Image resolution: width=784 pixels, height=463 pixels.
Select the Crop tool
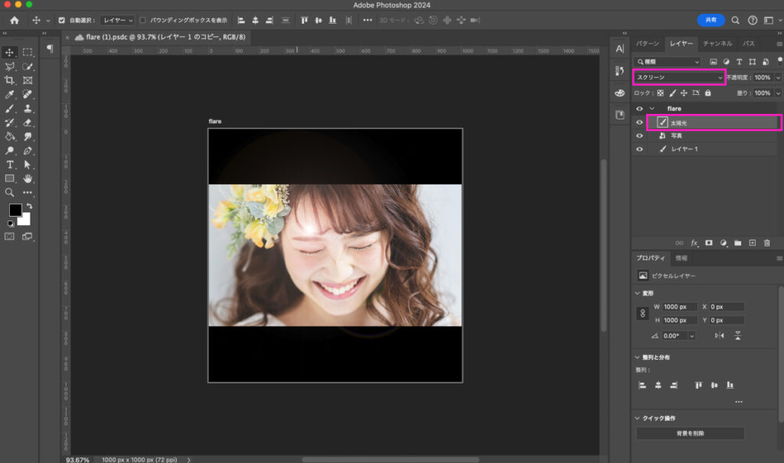(x=10, y=80)
